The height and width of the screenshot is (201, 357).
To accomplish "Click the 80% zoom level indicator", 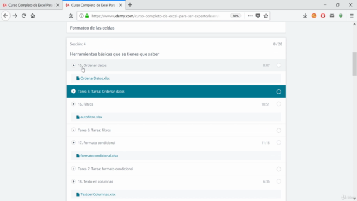I will [x=235, y=16].
